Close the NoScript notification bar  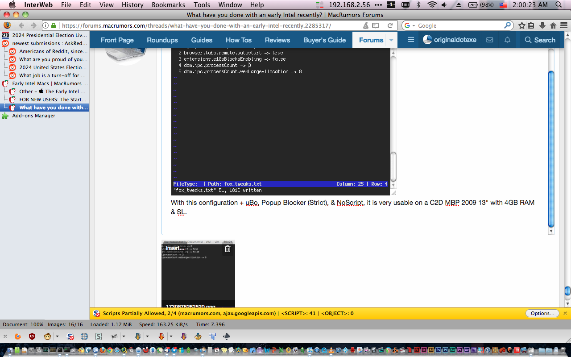565,313
